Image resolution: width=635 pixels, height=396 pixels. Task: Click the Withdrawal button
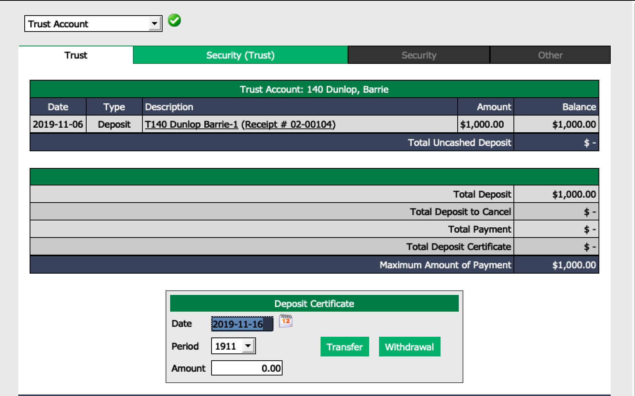(409, 347)
